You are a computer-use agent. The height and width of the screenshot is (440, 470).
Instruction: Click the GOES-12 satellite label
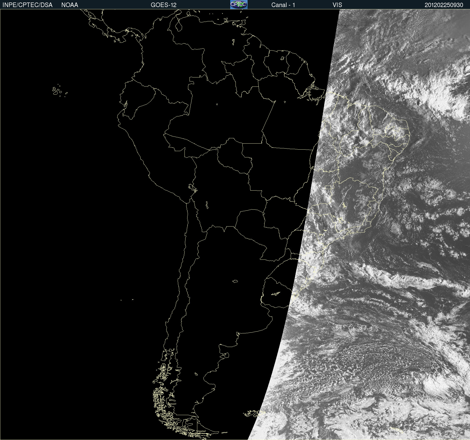[x=164, y=5]
